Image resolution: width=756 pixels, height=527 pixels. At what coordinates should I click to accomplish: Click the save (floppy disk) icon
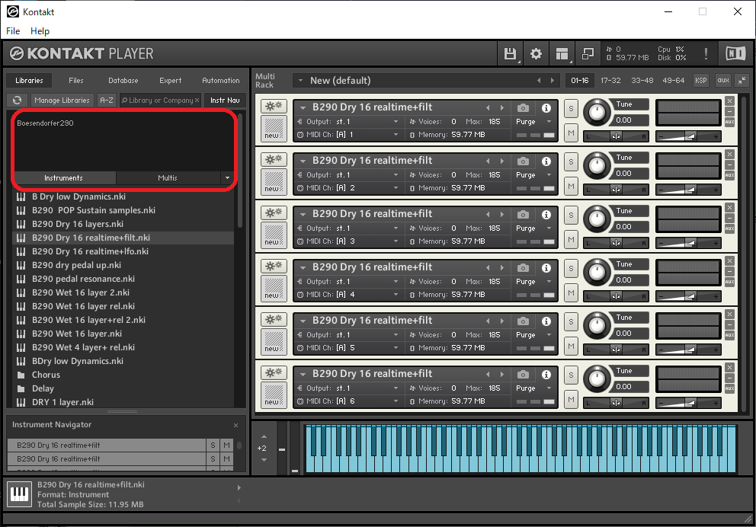(510, 53)
